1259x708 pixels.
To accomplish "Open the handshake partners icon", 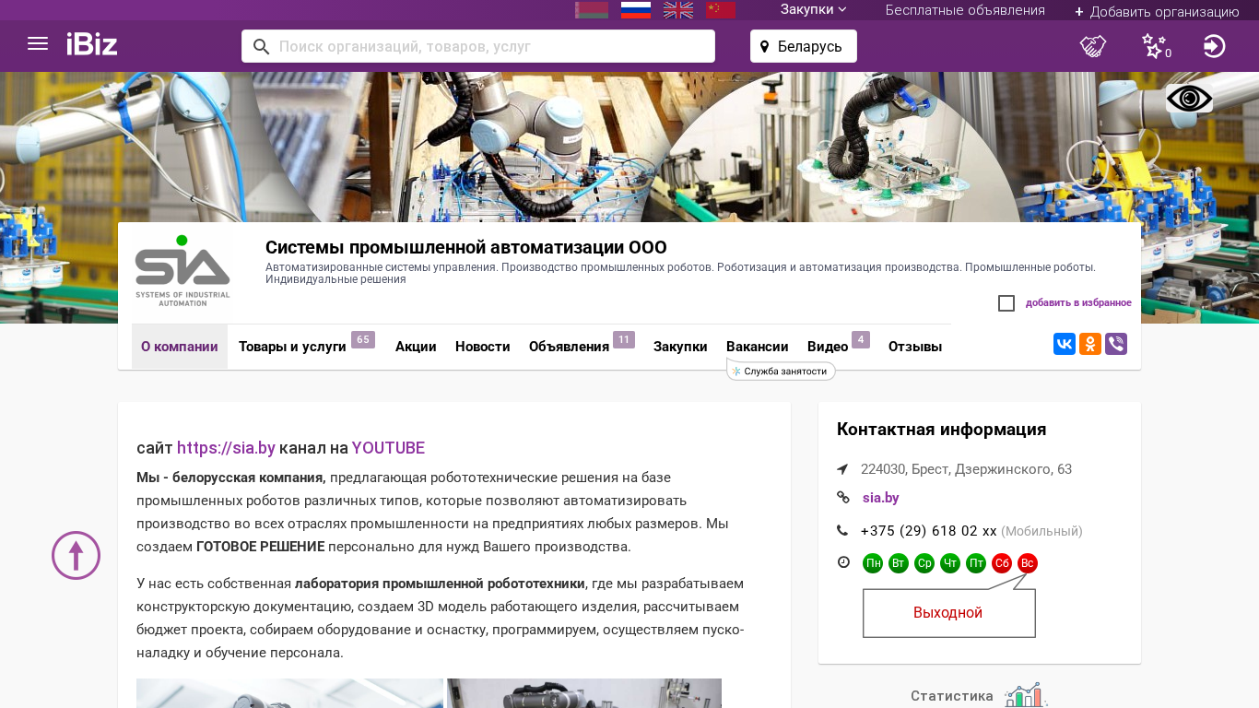I will tap(1093, 46).
